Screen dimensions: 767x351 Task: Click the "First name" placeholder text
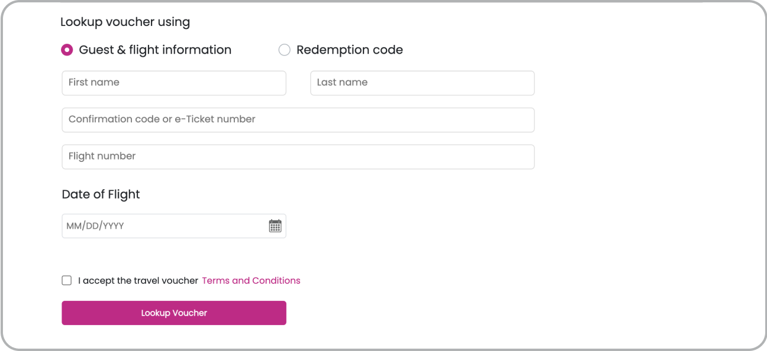coord(94,83)
